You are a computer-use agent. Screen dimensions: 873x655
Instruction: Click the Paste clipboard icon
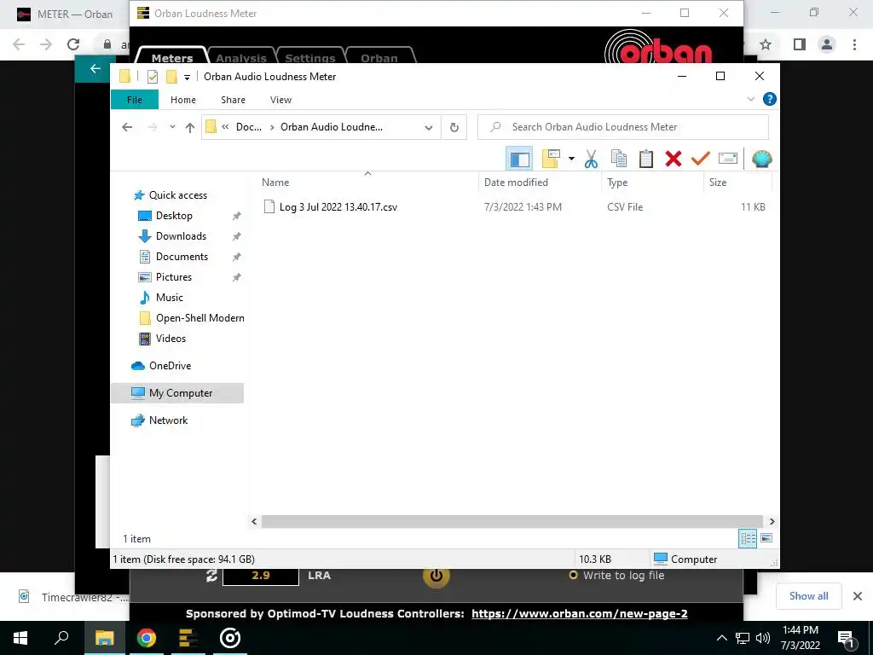point(646,159)
